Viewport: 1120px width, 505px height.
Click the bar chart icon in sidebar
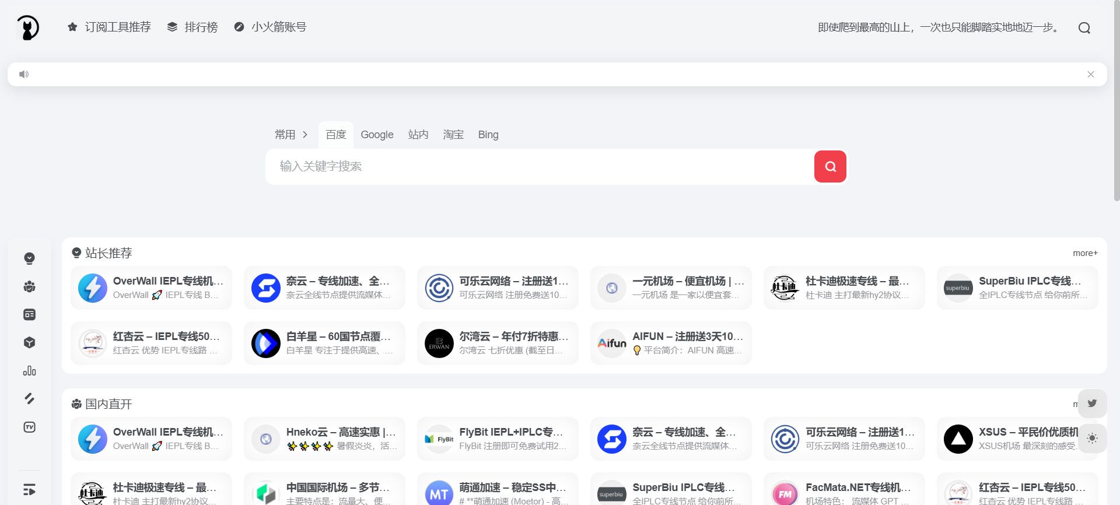pos(29,371)
